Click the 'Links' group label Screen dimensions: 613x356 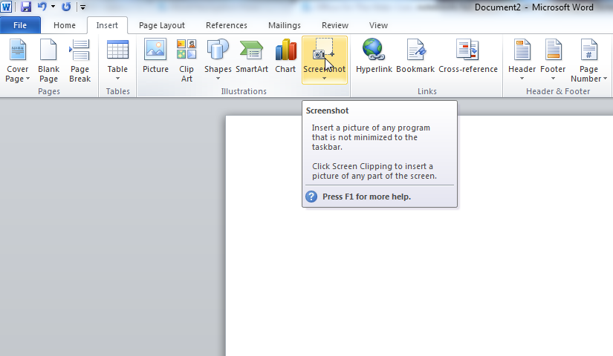(427, 91)
